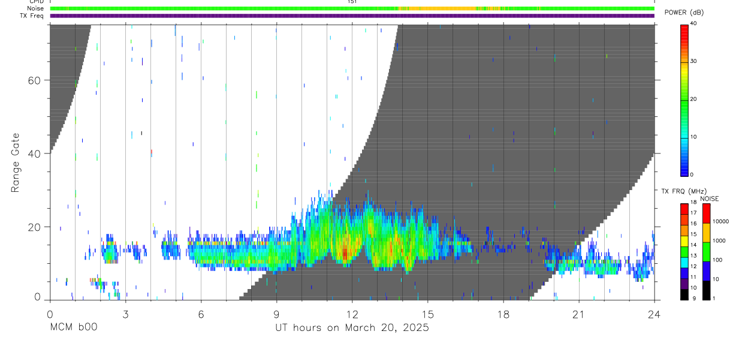Image resolution: width=736 pixels, height=340 pixels.
Task: Click 'UT hours on March 20, 2025' title
Action: point(352,328)
